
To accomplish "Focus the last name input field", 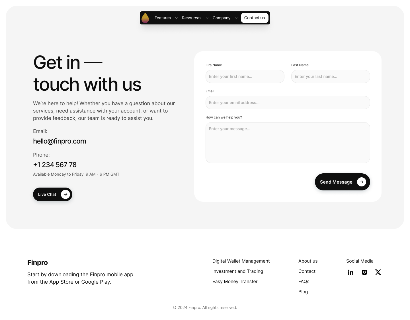I will pos(331,76).
